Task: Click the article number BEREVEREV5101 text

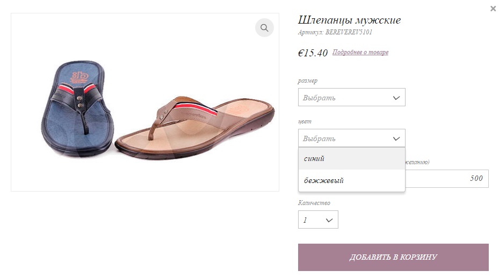Action: tap(349, 32)
